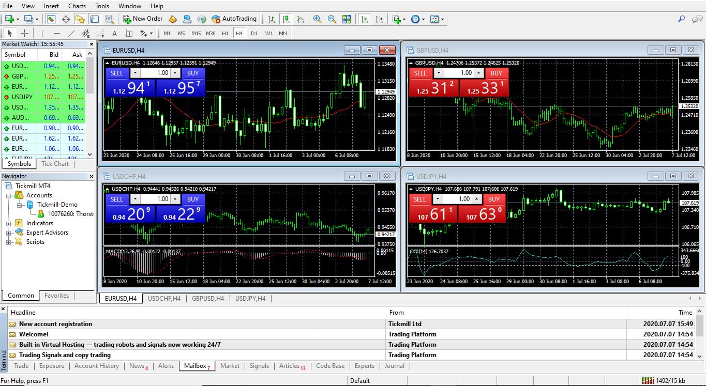Open the Welcome! mailbox message

(x=34, y=334)
